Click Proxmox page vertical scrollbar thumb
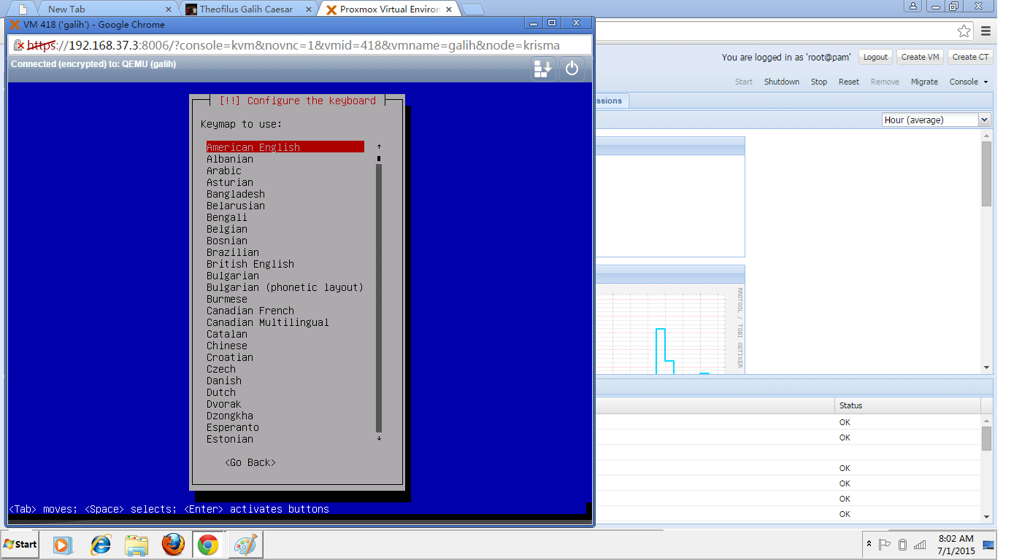The image size is (1022, 560). tap(986, 174)
